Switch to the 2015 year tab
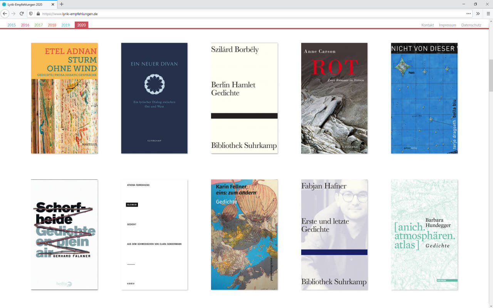 12,25
